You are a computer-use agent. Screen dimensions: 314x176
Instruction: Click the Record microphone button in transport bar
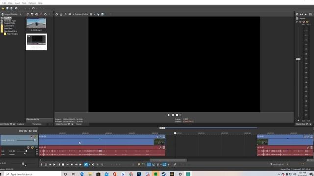coord(41,165)
